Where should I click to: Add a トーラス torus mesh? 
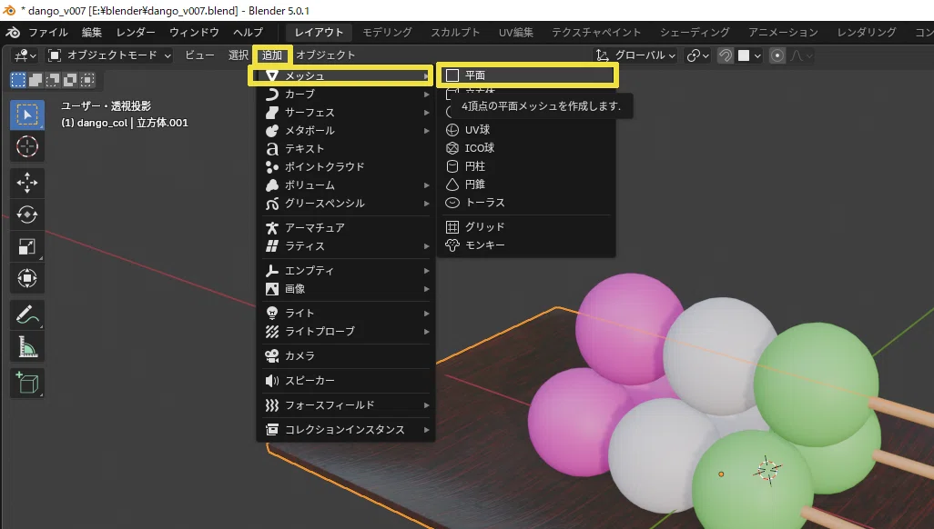(526, 203)
